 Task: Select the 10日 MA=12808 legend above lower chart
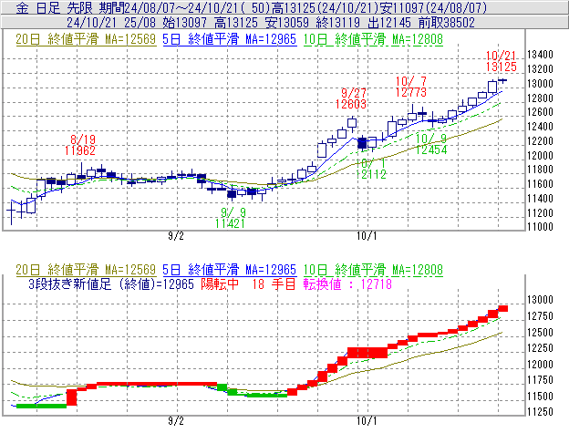pos(373,270)
